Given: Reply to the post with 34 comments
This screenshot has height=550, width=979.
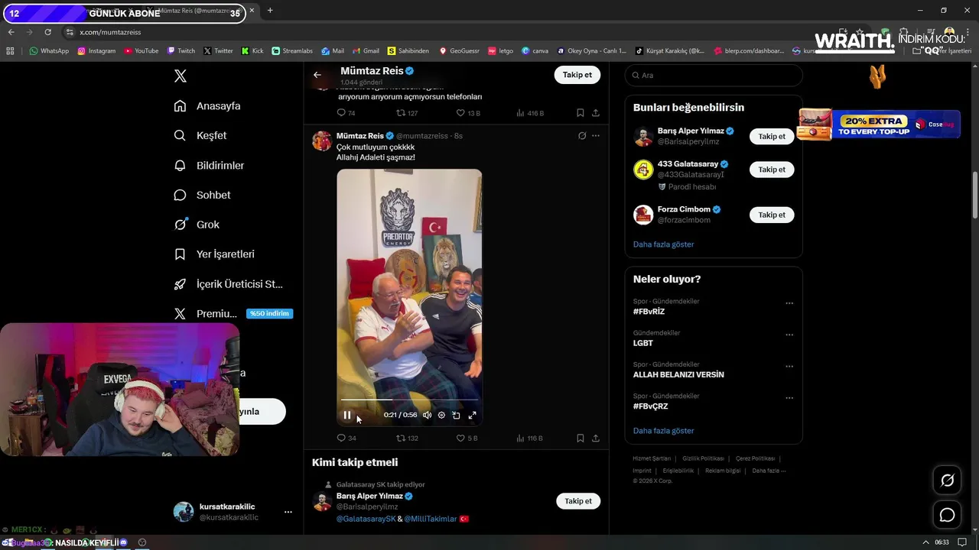Looking at the screenshot, I should pyautogui.click(x=346, y=438).
